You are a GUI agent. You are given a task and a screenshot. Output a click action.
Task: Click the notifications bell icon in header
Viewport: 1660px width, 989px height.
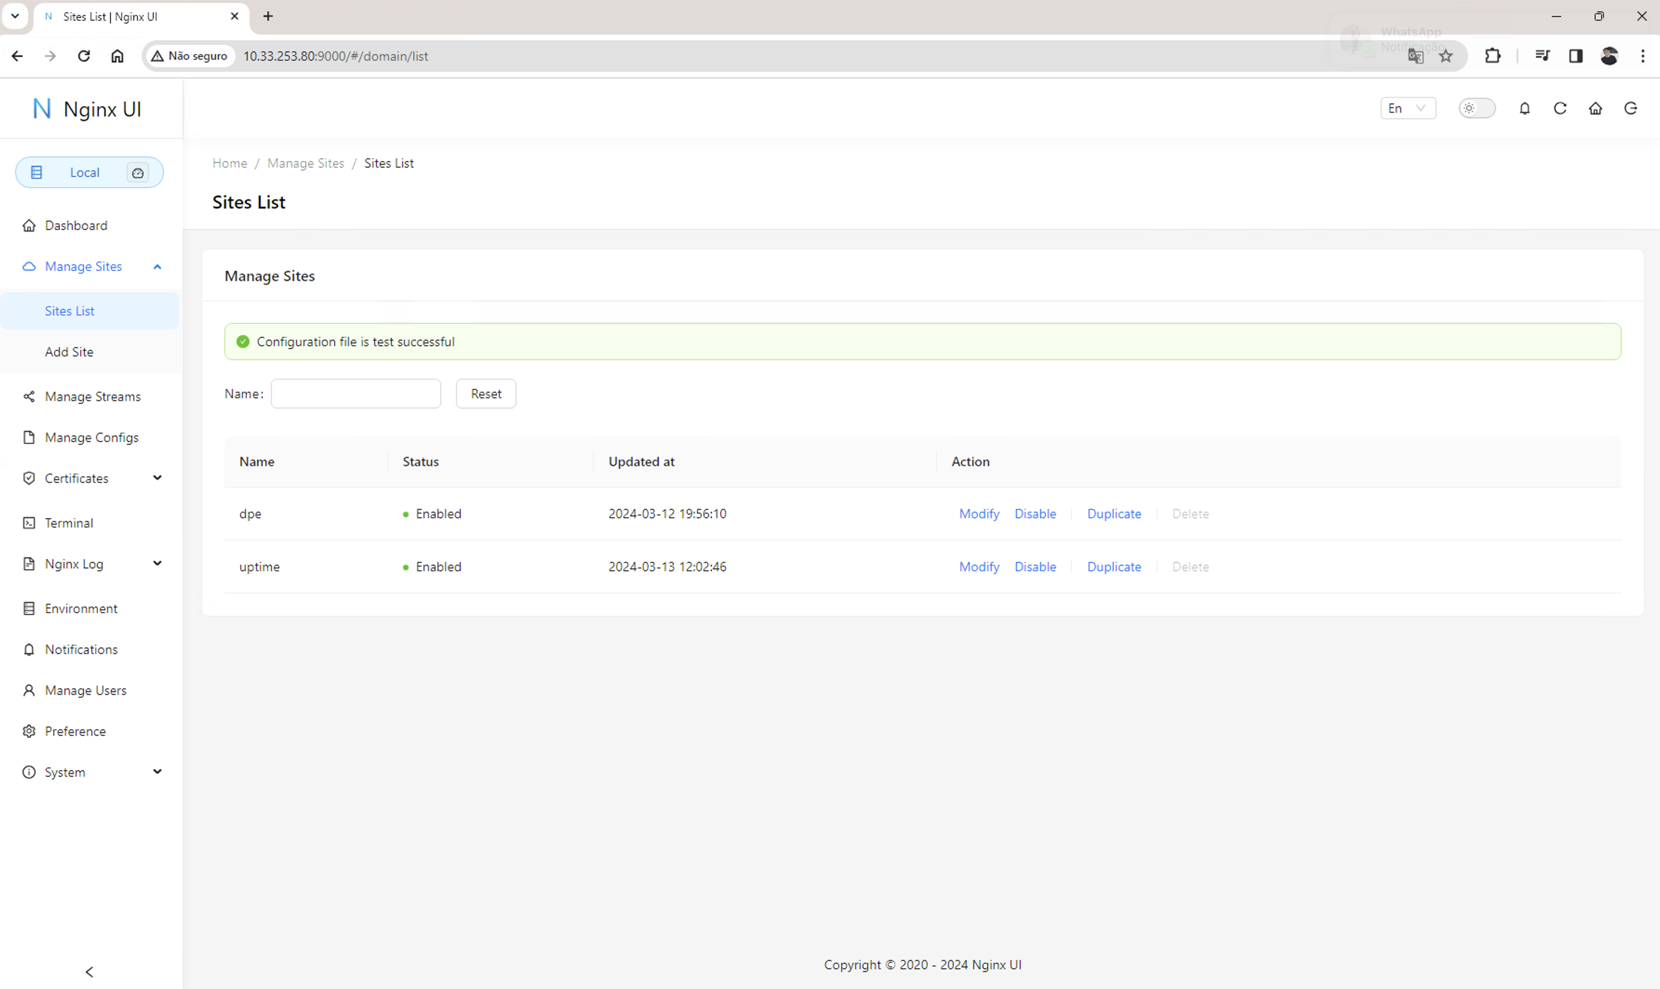point(1525,108)
